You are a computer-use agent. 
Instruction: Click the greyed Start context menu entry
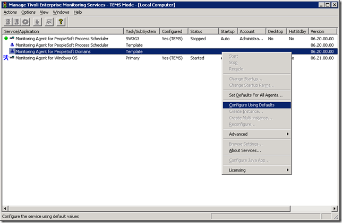[257, 56]
